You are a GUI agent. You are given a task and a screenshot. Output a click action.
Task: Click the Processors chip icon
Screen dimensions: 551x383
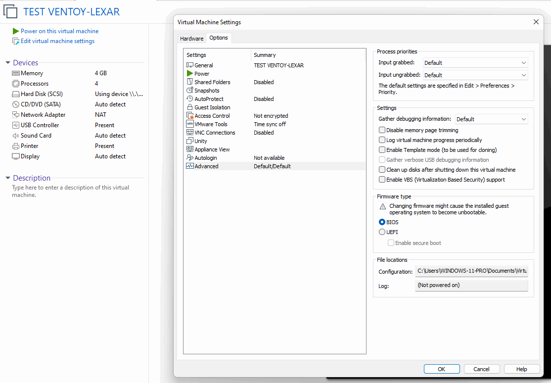(x=15, y=84)
